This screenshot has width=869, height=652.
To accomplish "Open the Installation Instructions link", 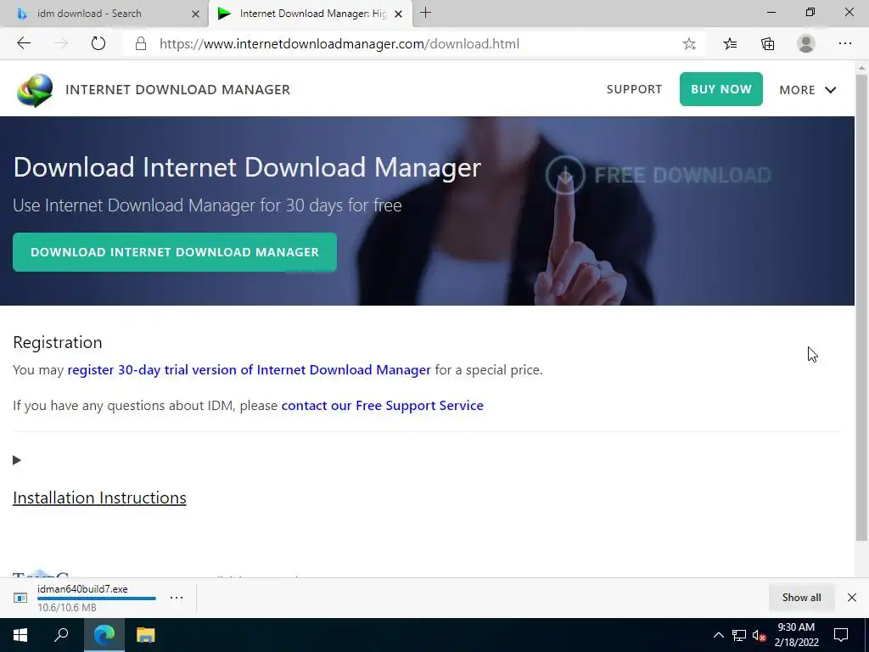I will coord(100,497).
